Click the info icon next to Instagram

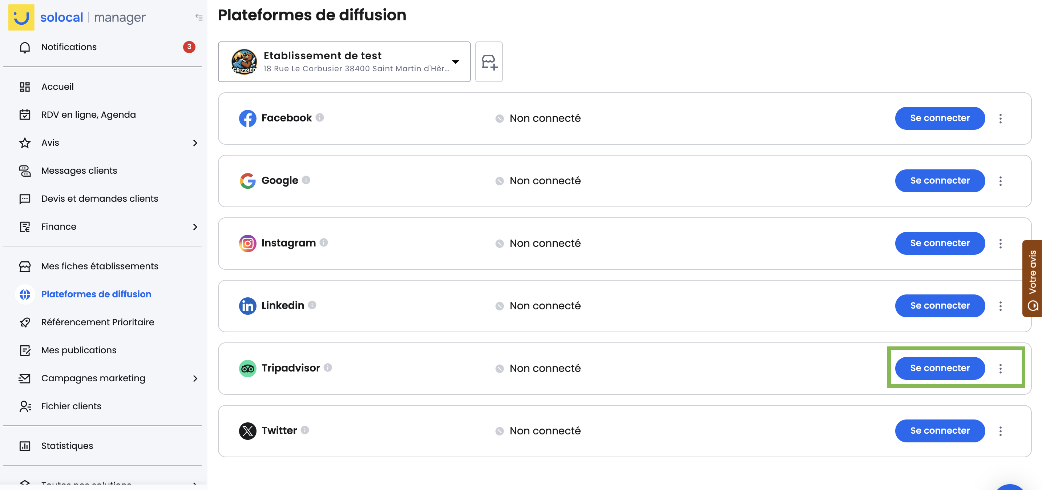tap(324, 242)
